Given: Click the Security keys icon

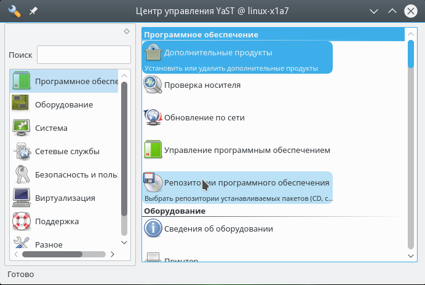Looking at the screenshot, I should pos(21,174).
